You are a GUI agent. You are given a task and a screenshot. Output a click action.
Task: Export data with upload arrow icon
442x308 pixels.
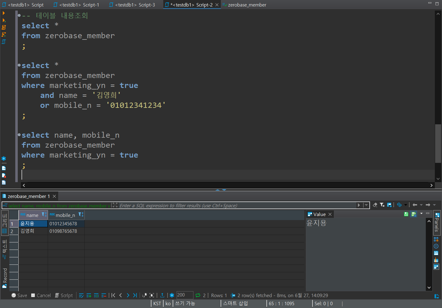click(162, 295)
